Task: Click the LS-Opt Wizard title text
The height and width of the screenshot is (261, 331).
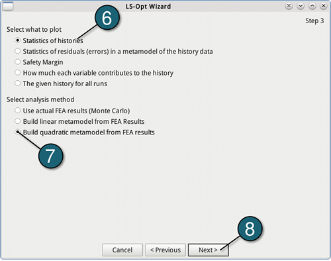Action: tap(148, 7)
